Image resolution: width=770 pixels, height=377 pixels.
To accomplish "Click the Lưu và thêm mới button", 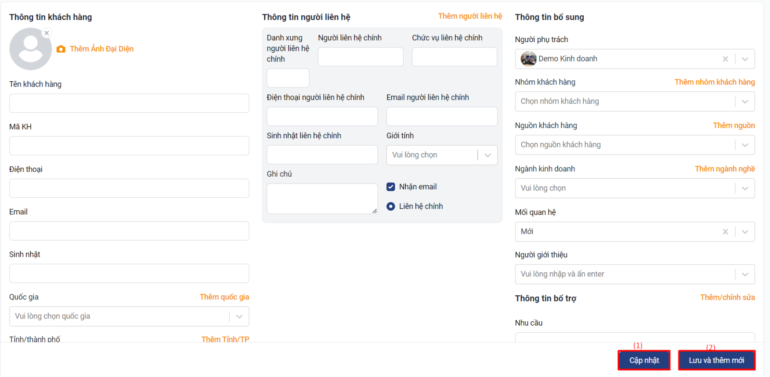I will 716,360.
